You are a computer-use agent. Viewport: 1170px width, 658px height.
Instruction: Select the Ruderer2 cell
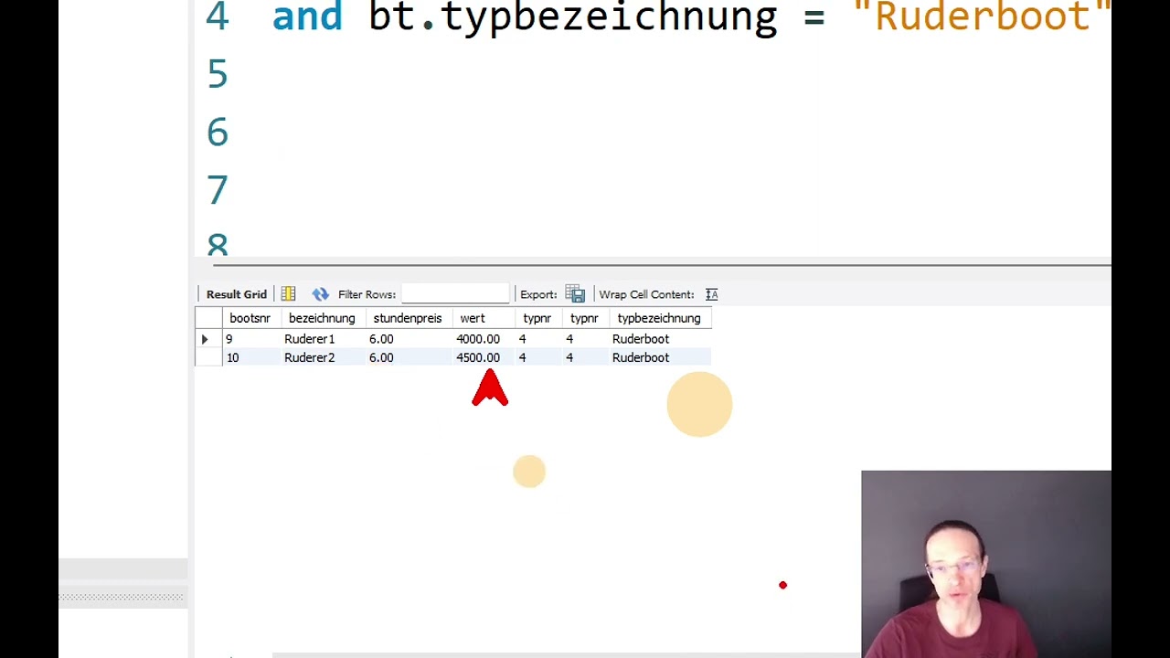(322, 357)
